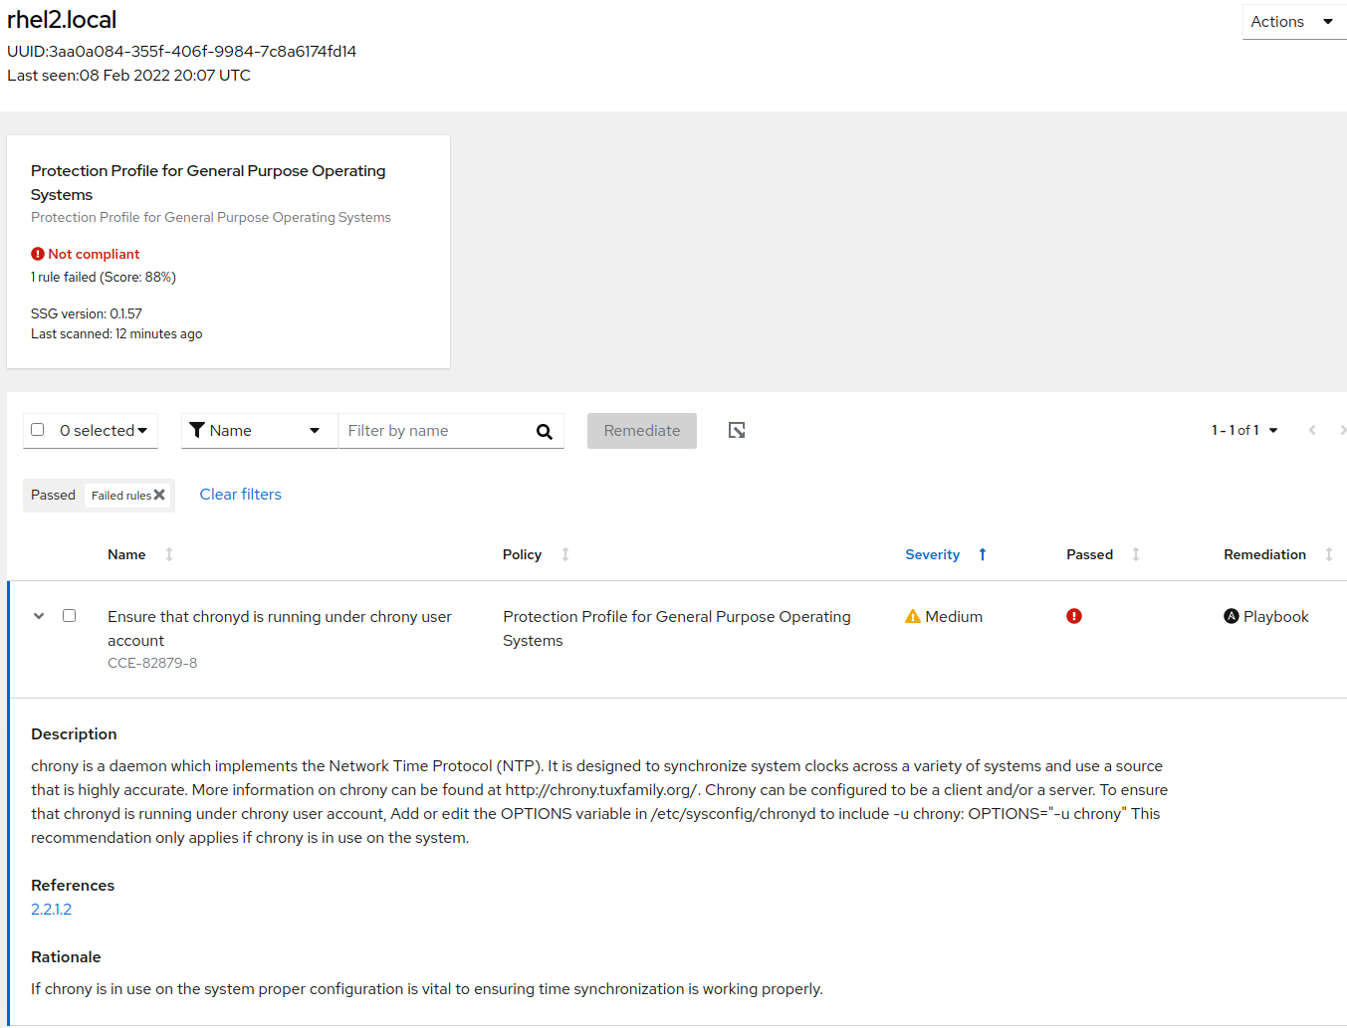The image size is (1347, 1028).
Task: Click the Clear filters link
Action: click(x=240, y=495)
